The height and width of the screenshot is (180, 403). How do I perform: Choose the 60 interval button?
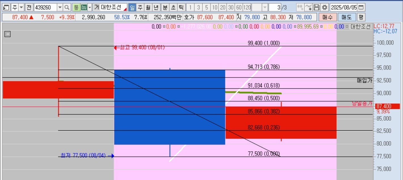click(x=239, y=7)
